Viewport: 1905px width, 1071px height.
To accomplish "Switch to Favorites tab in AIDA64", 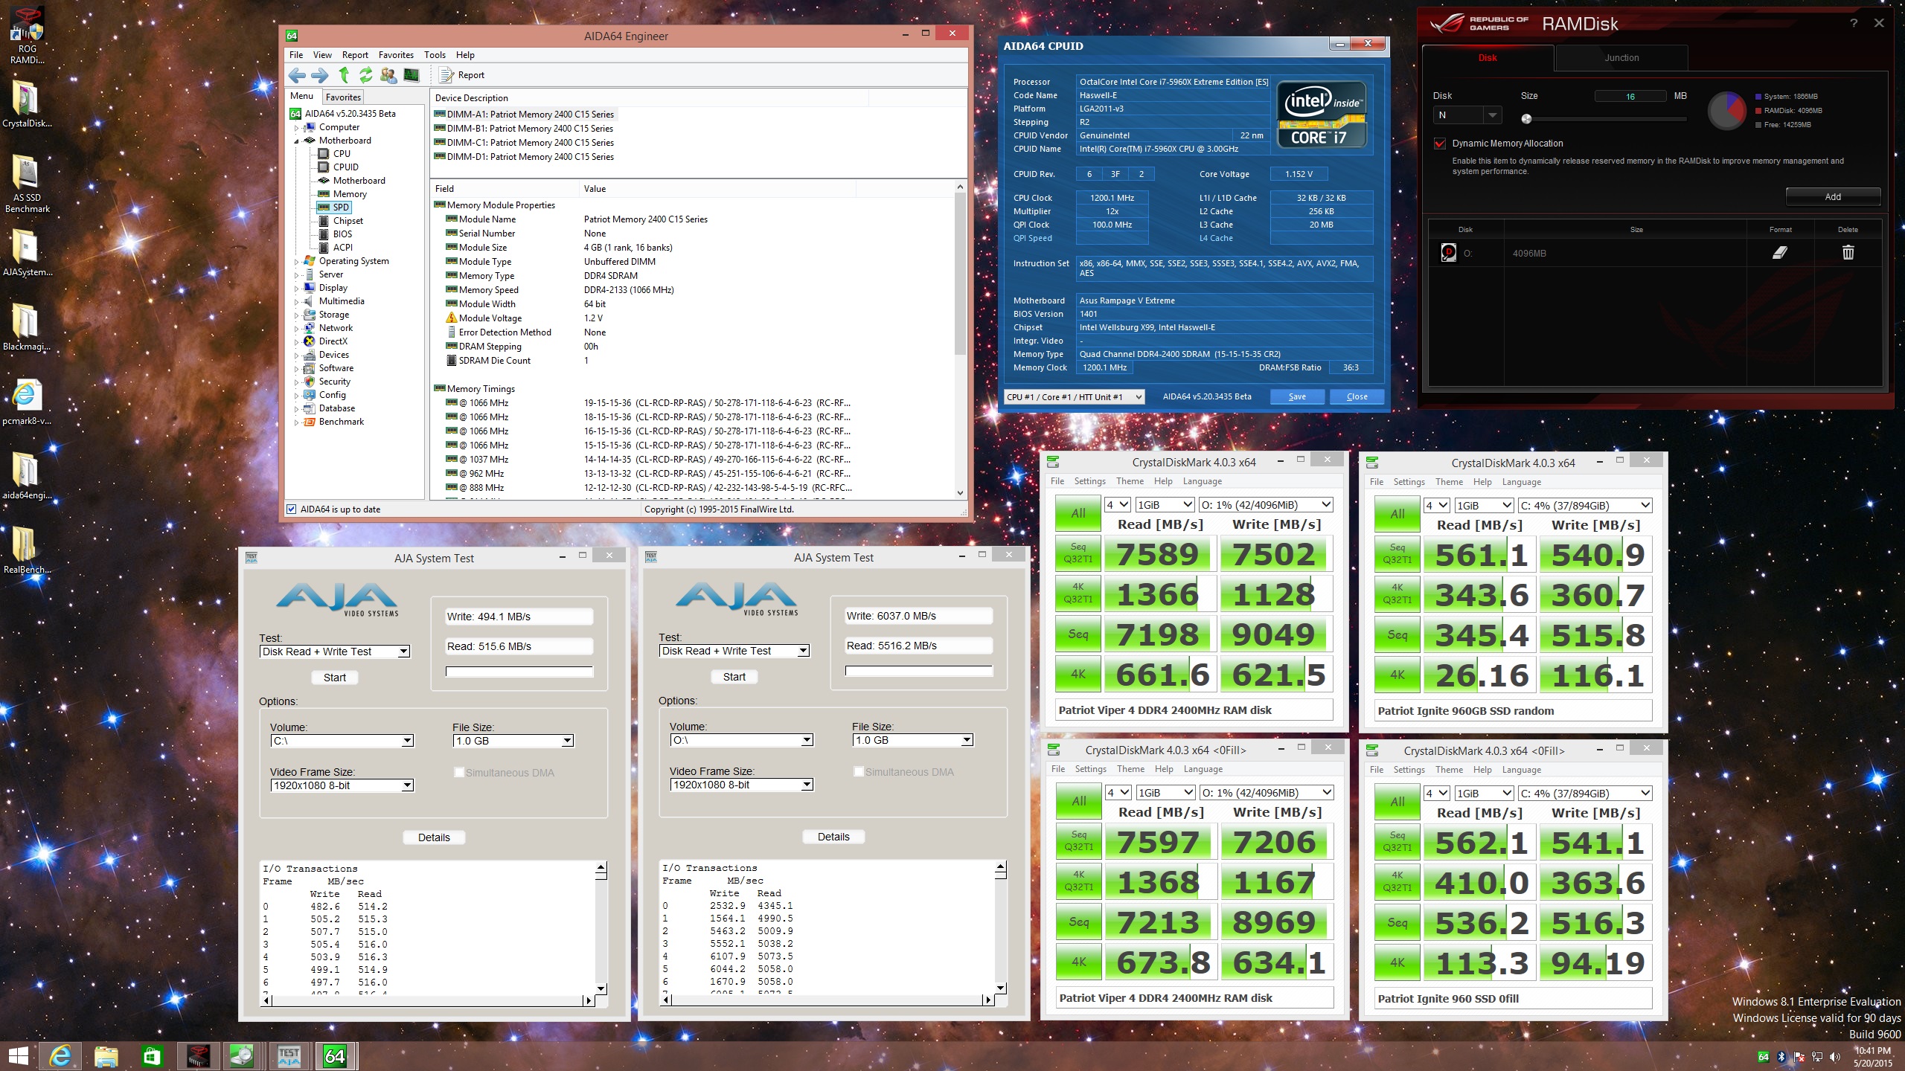I will (x=343, y=97).
